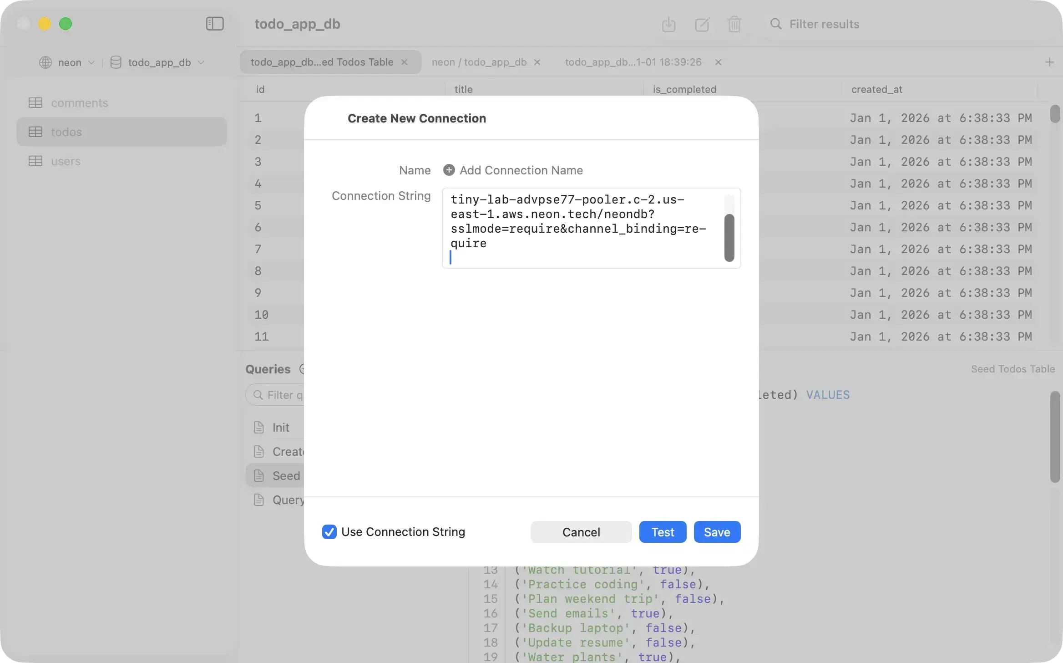Click the created_at column header
This screenshot has height=663, width=1063.
[x=876, y=89]
